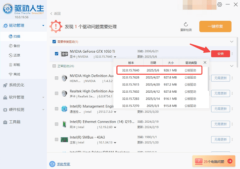
Task: Open 驱动管理 section in sidebar
Action: [24, 26]
